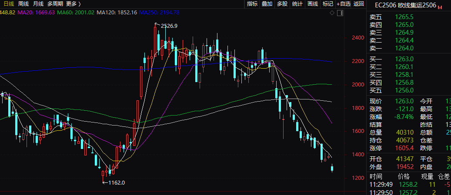The width and height of the screenshot is (451, 195).
Task: Click the 叠加 overlay button
Action: pyautogui.click(x=267, y=4)
